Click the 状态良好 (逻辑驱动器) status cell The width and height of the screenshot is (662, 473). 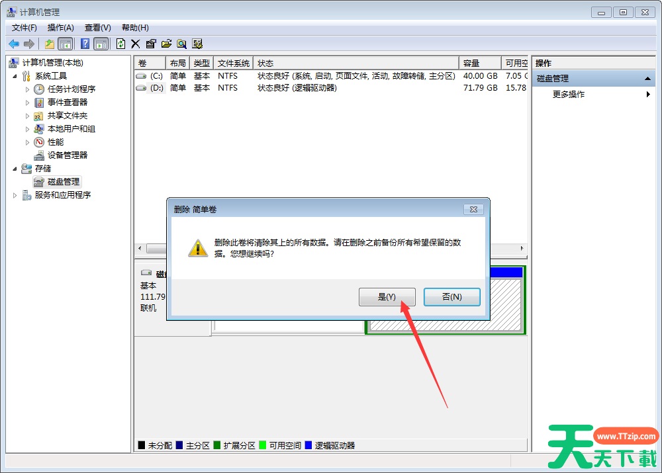pyautogui.click(x=297, y=88)
